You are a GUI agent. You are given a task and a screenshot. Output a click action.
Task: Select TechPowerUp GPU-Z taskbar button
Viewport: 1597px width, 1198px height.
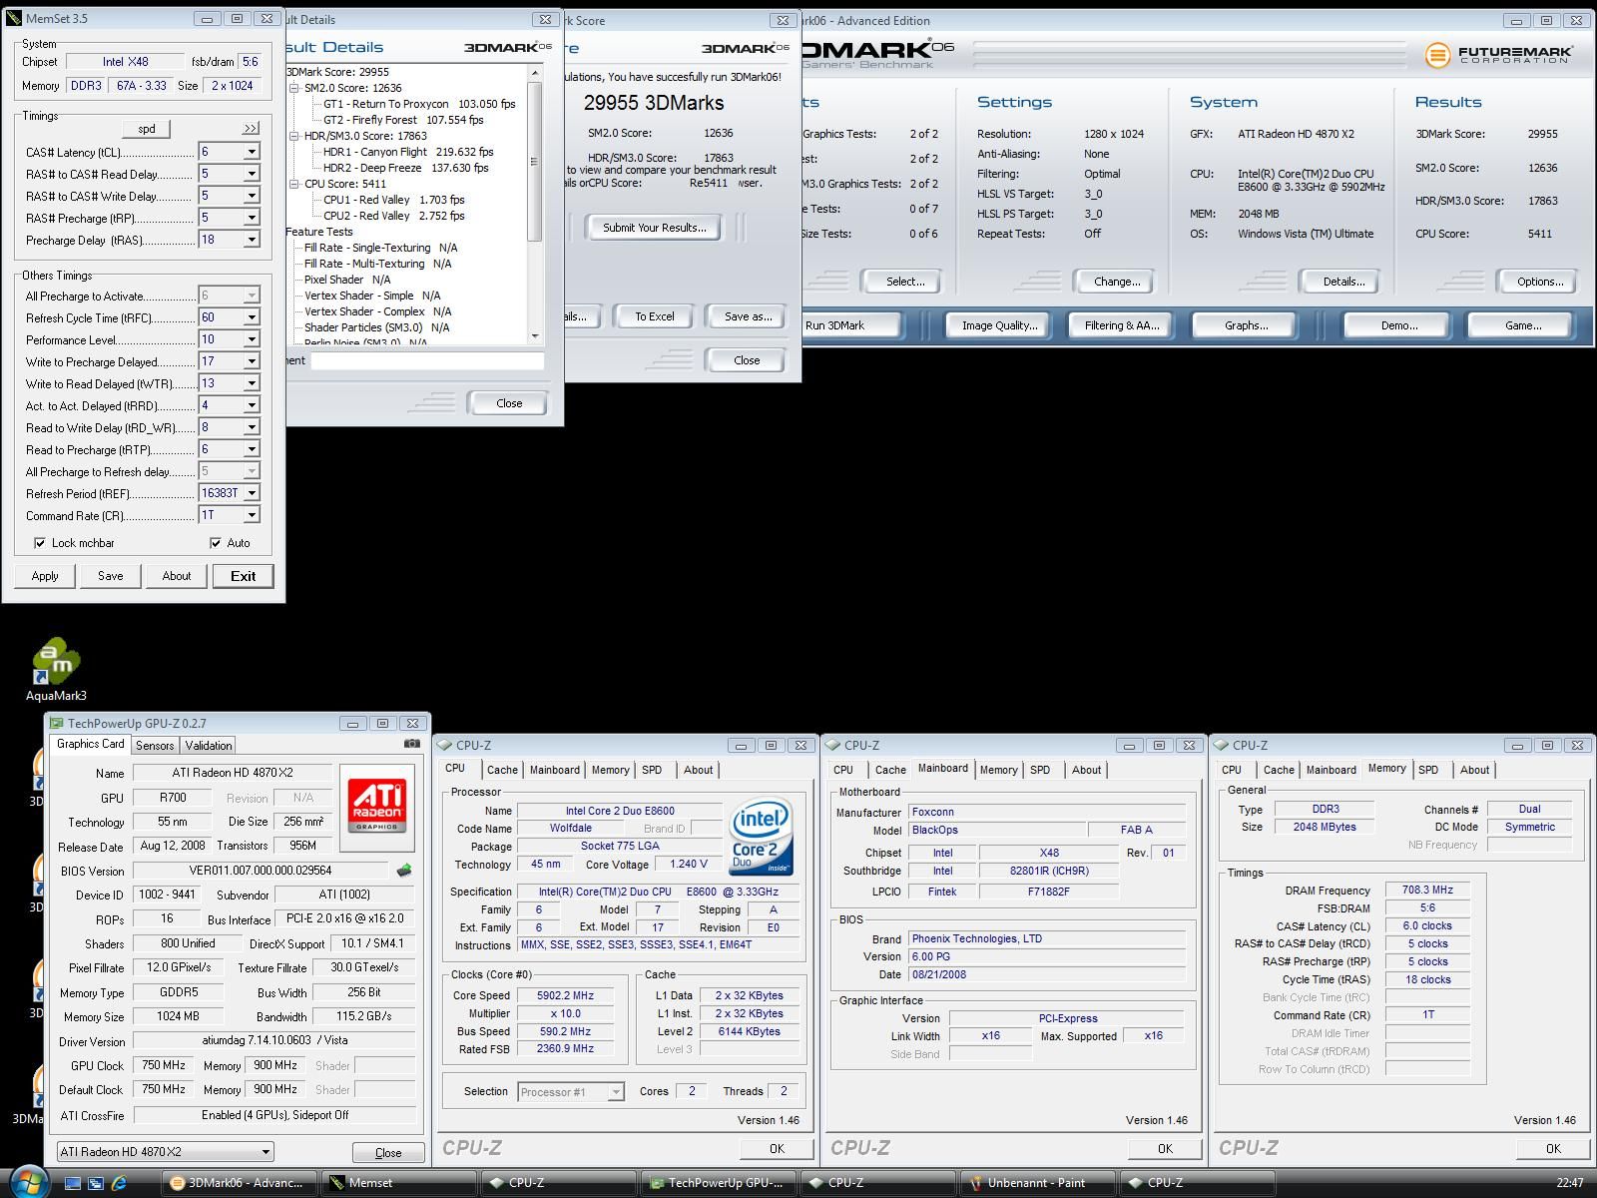719,1183
